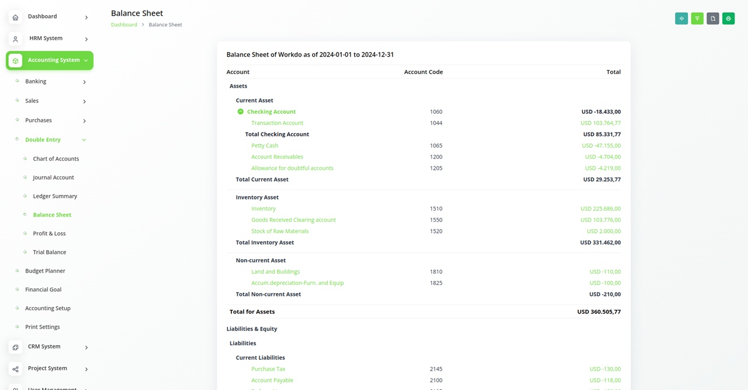The height and width of the screenshot is (390, 748).
Task: Open the green filter icon button
Action: pyautogui.click(x=697, y=19)
